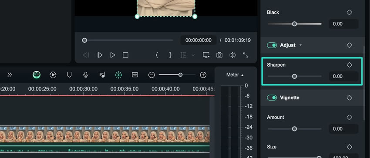Click the 00:00:30:00 ruler mark

(x=83, y=89)
